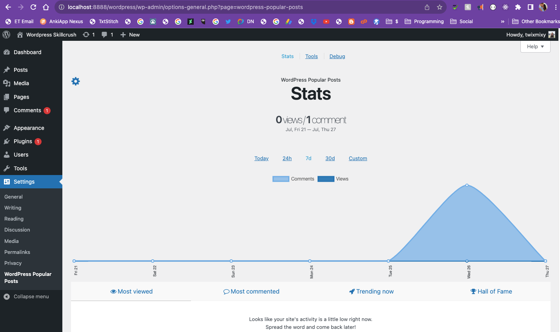Open Reading settings submenu item
Screen dimensions: 560x332
pos(14,219)
